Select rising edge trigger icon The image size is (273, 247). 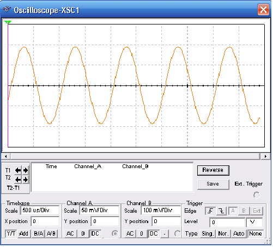pyautogui.click(x=210, y=211)
